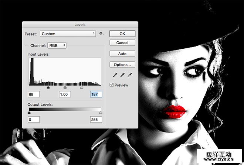Click the input highlights white slider handle
Image resolution: width=244 pixels, height=165 pixels.
click(82, 88)
